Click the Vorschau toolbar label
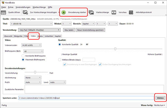The height and width of the screenshot is (108, 167). pyautogui.click(x=122, y=12)
